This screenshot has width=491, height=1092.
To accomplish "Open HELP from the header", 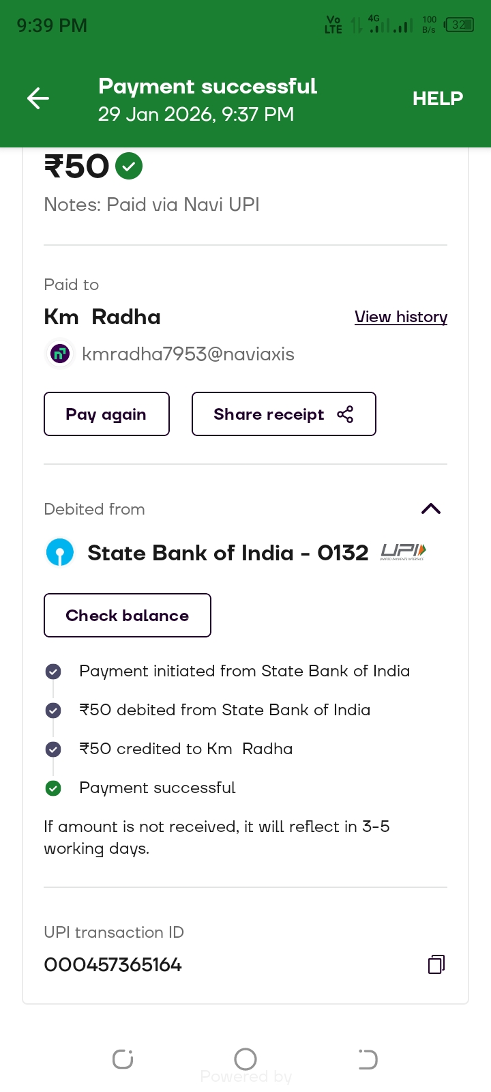I will (x=437, y=99).
